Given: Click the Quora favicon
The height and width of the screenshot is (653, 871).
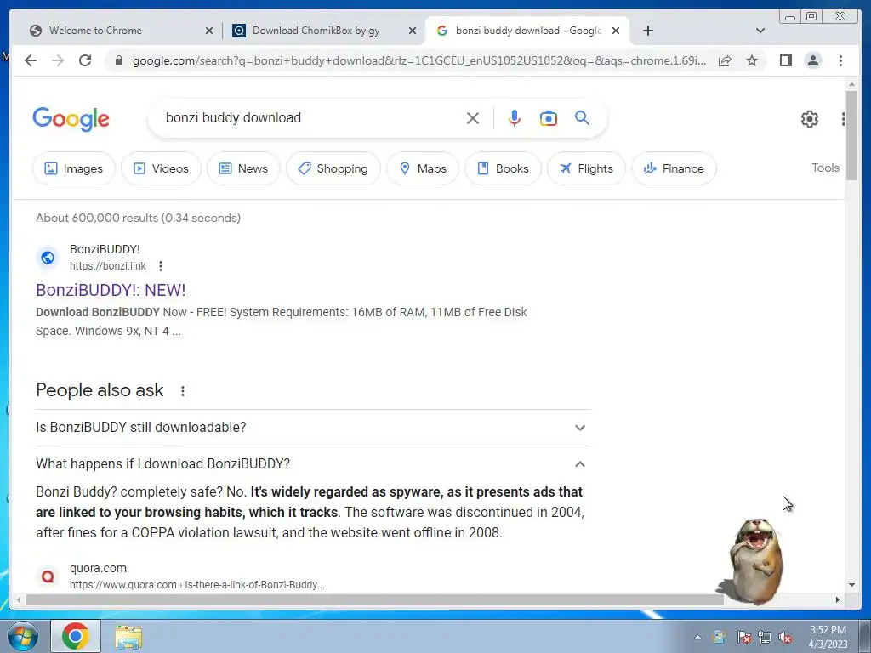Looking at the screenshot, I should coord(48,576).
